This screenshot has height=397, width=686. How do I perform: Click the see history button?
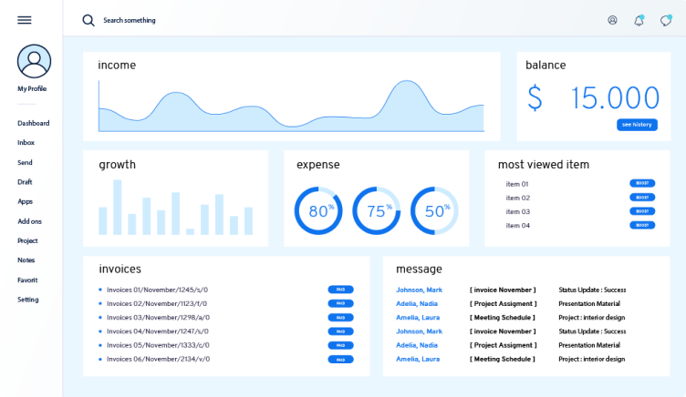point(636,125)
